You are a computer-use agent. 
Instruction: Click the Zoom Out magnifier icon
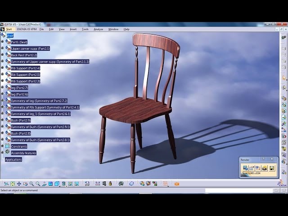[x=38, y=184]
